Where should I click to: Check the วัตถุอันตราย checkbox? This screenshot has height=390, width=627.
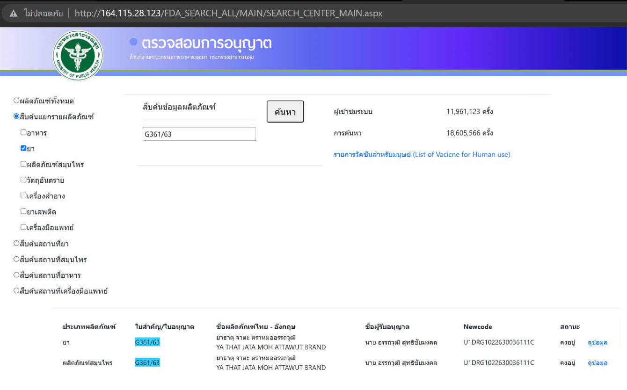23,180
